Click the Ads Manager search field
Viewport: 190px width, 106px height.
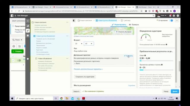pyautogui.click(x=135, y=16)
